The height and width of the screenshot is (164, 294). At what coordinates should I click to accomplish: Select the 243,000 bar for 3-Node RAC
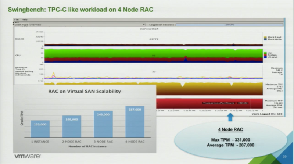(103, 124)
